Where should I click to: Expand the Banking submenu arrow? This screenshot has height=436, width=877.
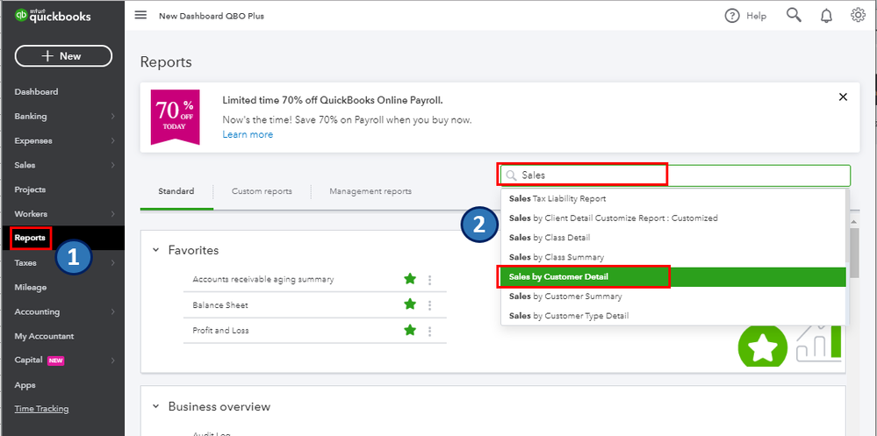(x=112, y=117)
